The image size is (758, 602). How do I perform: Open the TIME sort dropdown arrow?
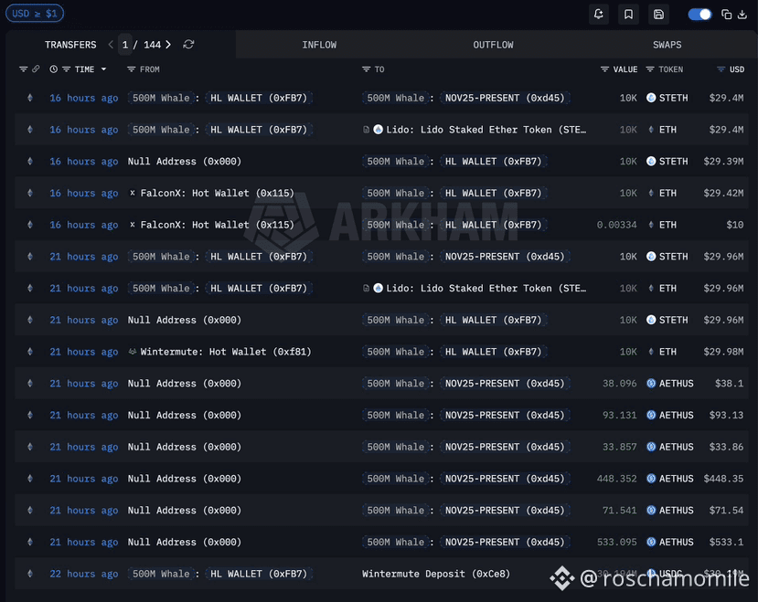coord(103,69)
